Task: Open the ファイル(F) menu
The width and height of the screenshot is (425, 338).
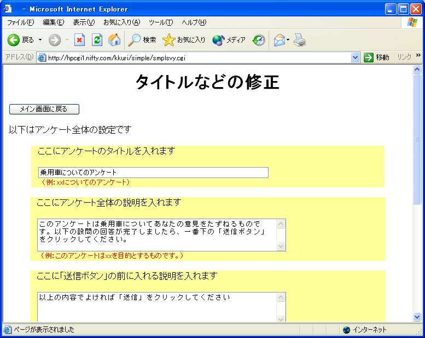Action: pyautogui.click(x=20, y=22)
